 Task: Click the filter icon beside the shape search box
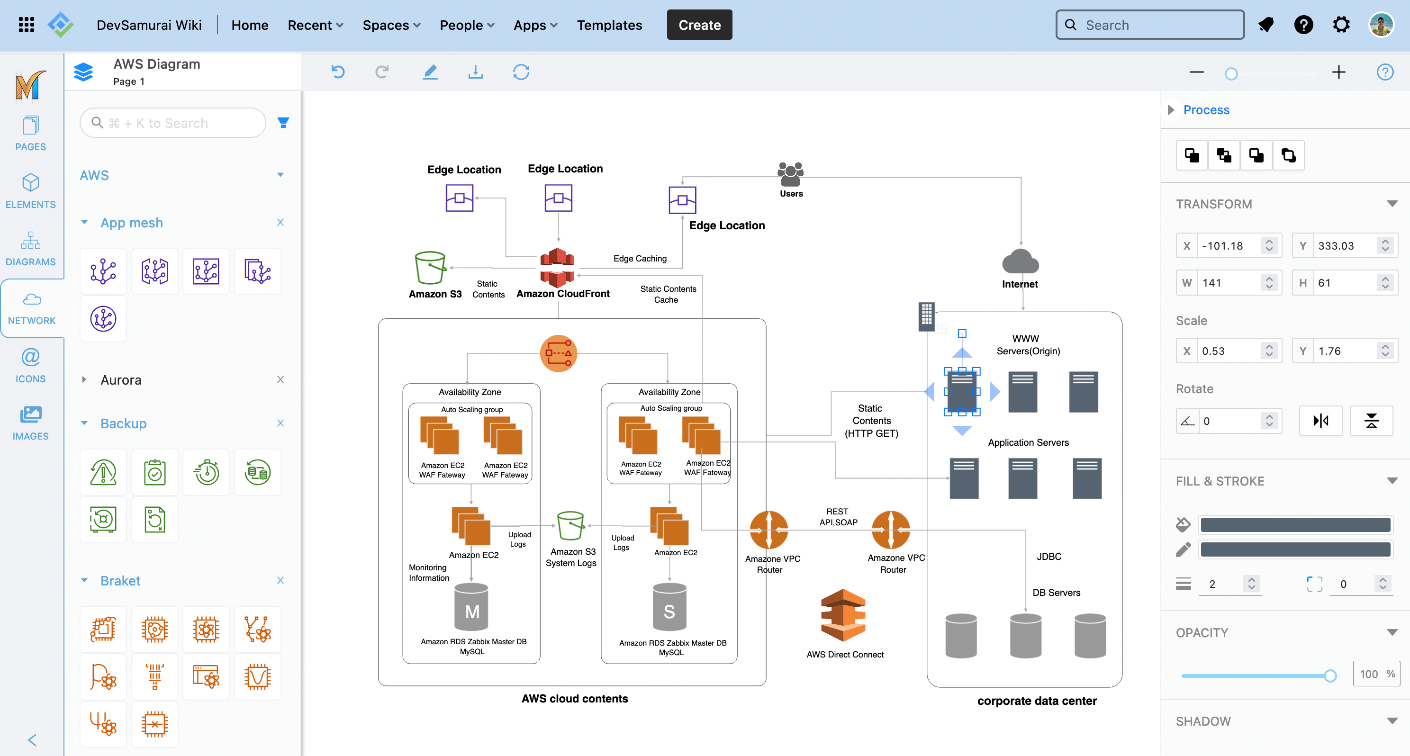tap(283, 122)
